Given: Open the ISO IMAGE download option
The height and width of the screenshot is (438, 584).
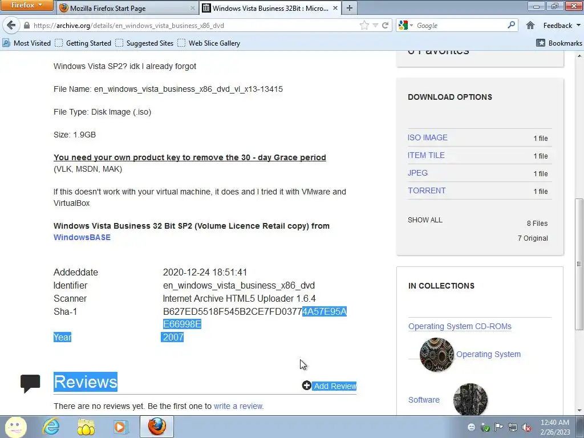Looking at the screenshot, I should pos(428,137).
